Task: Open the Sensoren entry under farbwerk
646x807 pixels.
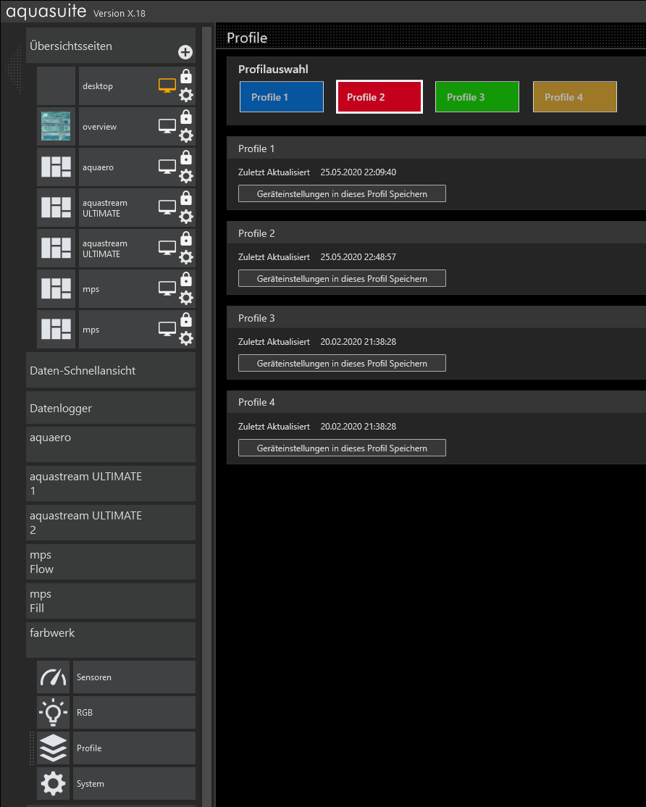Action: [x=134, y=677]
